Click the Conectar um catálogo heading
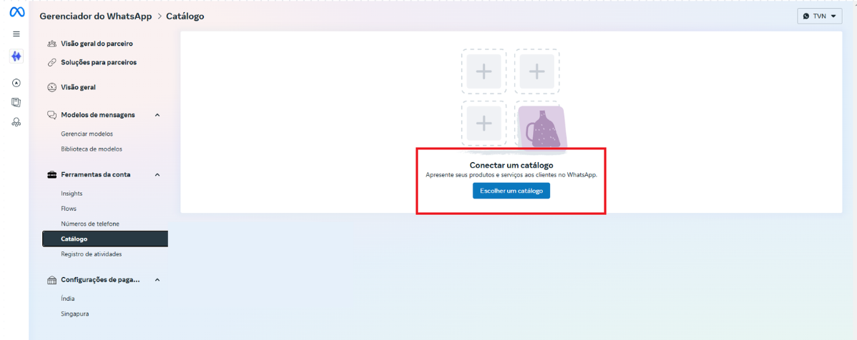 point(511,166)
